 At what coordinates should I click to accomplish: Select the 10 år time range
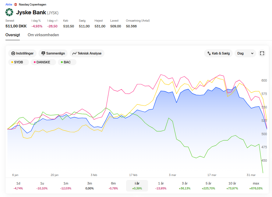232,185
